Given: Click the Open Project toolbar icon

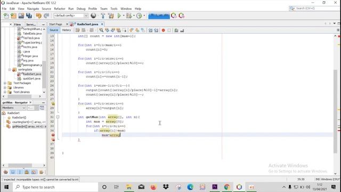Looking at the screenshot, I should [21, 15].
